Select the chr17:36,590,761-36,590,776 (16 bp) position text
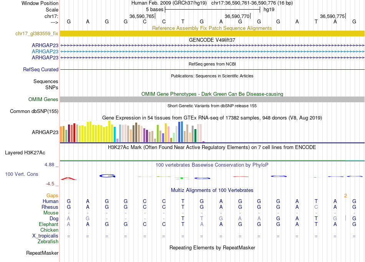The width and height of the screenshot is (365, 262). point(252,3)
